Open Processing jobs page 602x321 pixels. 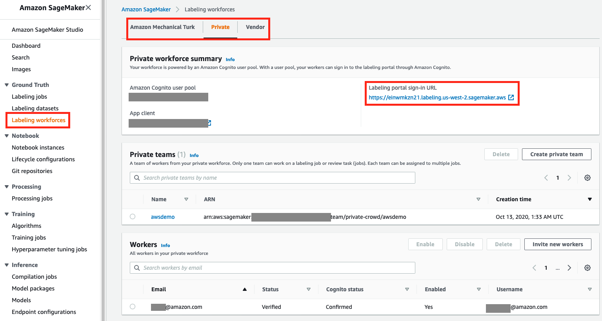[x=32, y=198]
